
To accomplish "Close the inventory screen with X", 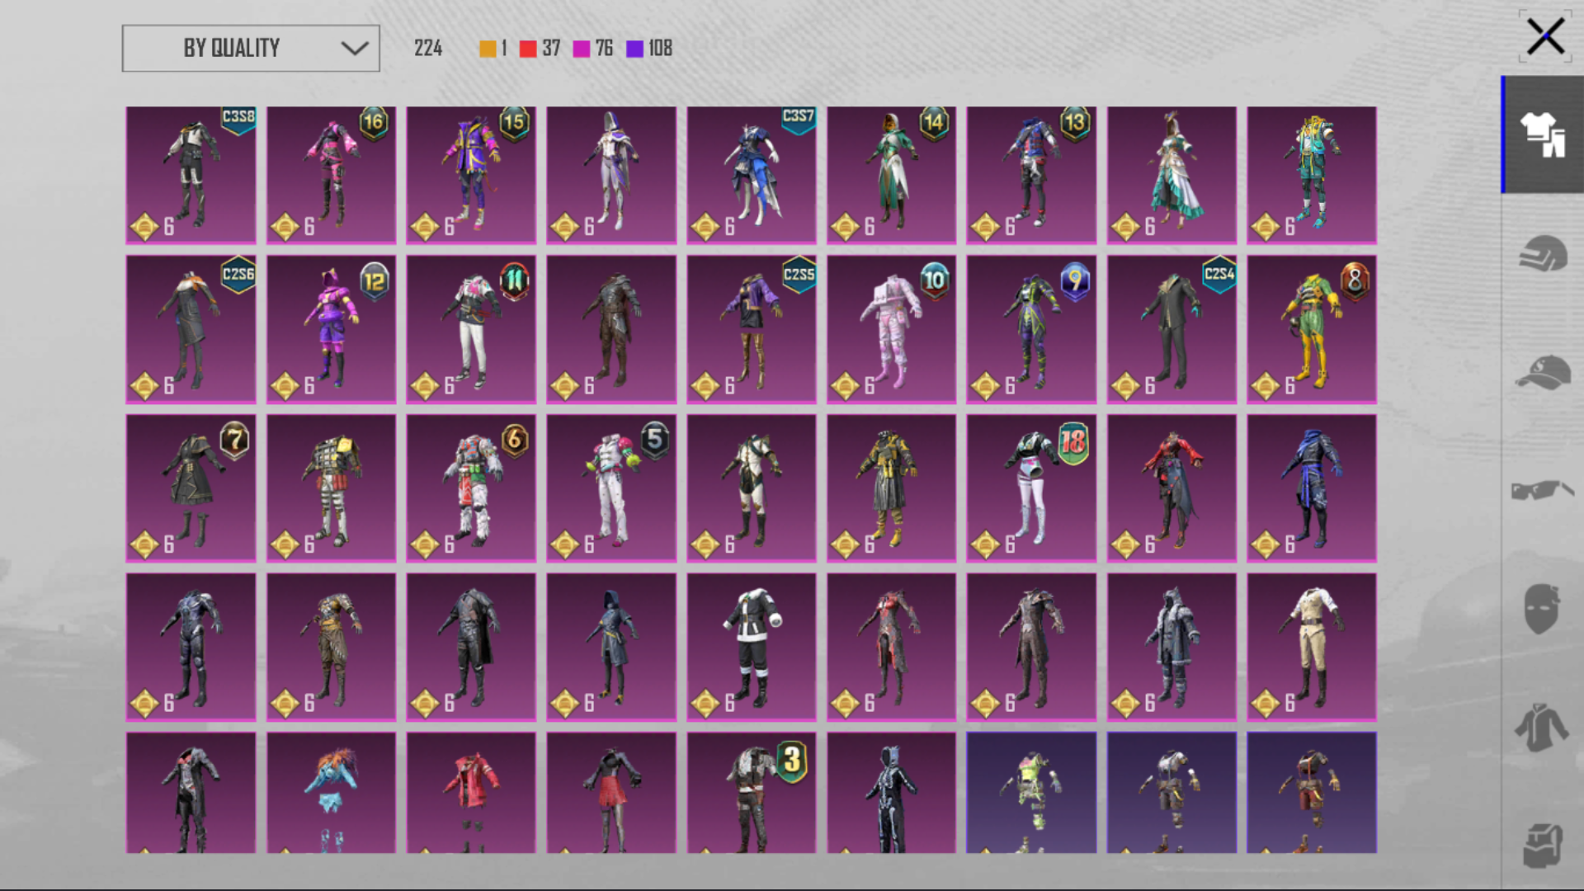I will pyautogui.click(x=1545, y=36).
